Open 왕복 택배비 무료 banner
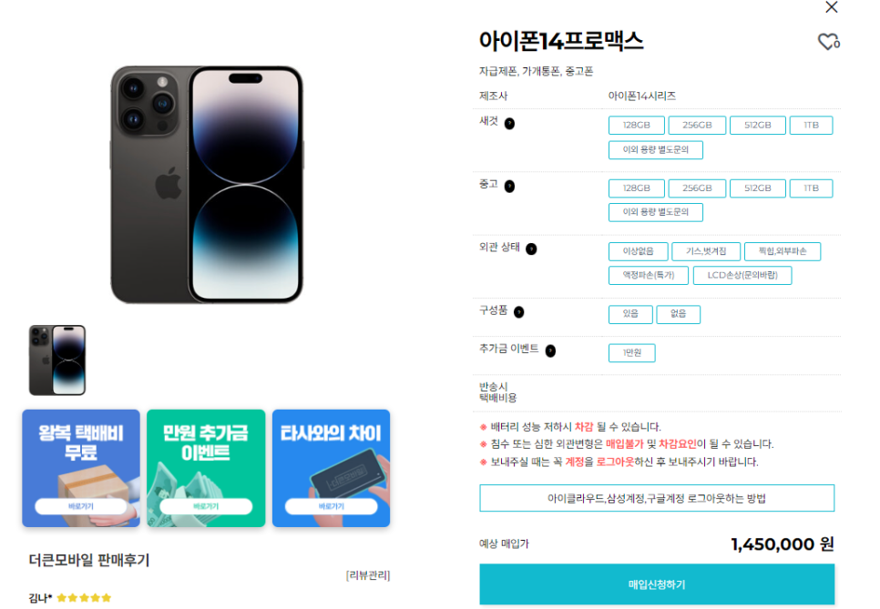The width and height of the screenshot is (880, 609). pos(81,468)
